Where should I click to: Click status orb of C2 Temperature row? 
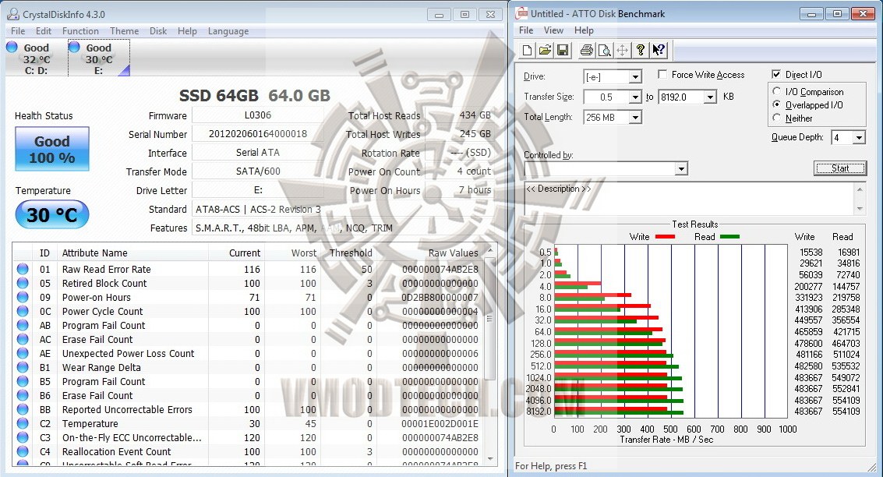[x=23, y=423]
